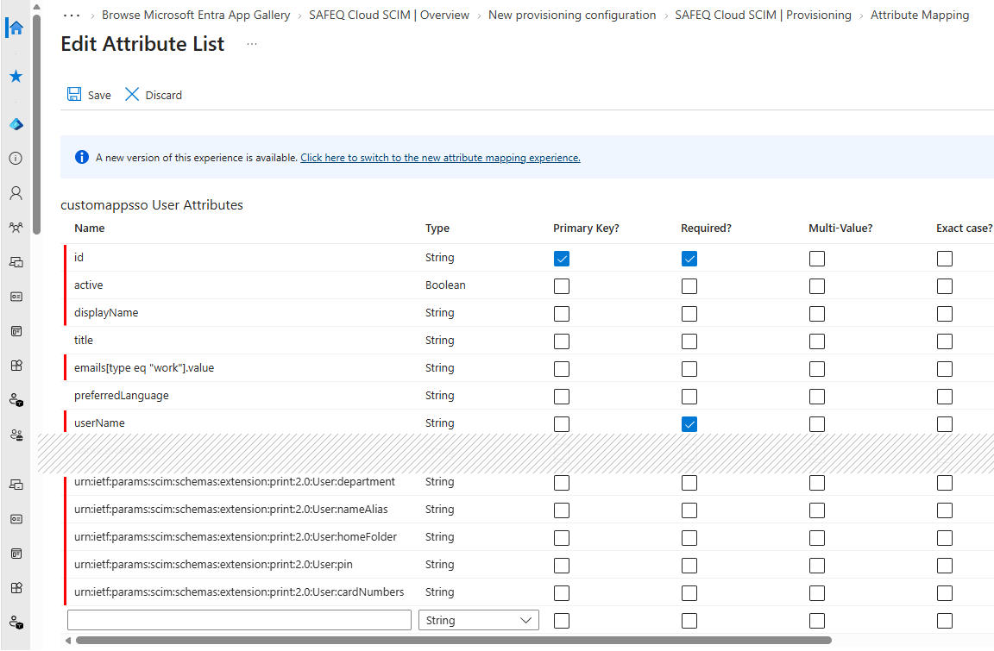The image size is (994, 651).
Task: Click the Name column header
Action: click(90, 228)
